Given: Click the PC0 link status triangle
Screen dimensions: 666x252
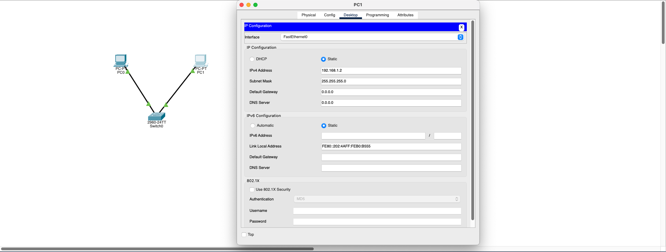Looking at the screenshot, I should [x=127, y=72].
